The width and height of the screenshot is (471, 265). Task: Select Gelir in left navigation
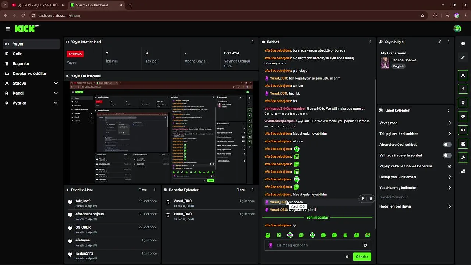(x=32, y=54)
